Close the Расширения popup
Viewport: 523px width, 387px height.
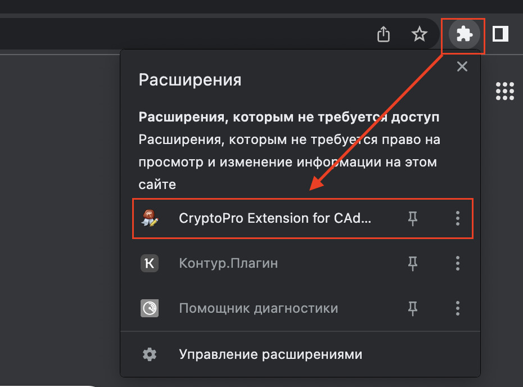coord(462,67)
